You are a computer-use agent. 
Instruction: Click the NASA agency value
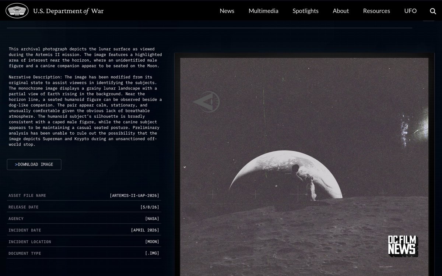click(152, 219)
